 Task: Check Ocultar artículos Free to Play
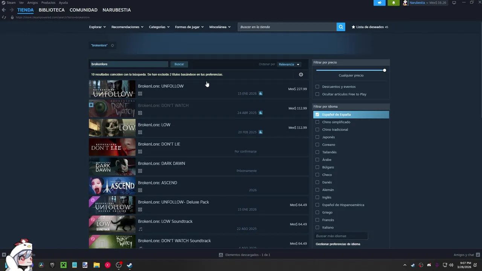pyautogui.click(x=317, y=94)
